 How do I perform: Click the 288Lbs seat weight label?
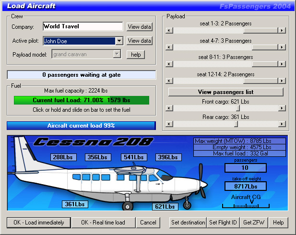tap(63, 157)
